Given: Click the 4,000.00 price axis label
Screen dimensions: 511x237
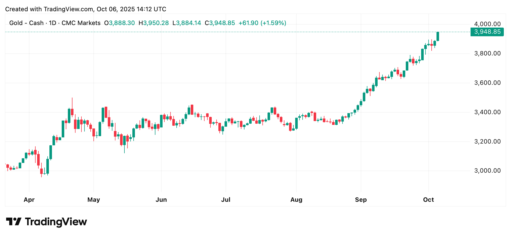Looking at the screenshot, I should click(487, 24).
